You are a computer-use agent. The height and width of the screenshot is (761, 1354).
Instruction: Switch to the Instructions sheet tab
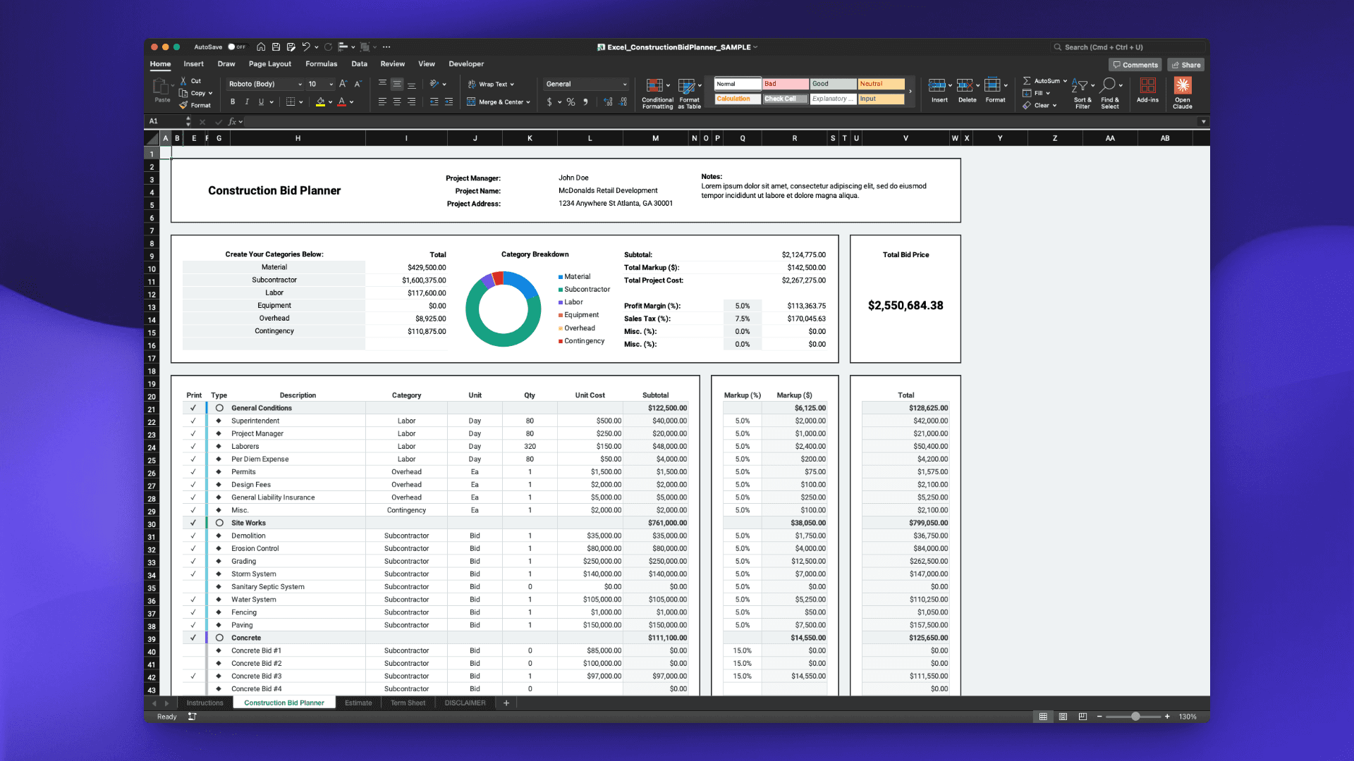205,703
